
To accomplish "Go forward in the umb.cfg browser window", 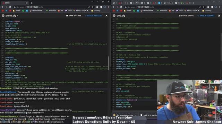I will click(x=117, y=7).
